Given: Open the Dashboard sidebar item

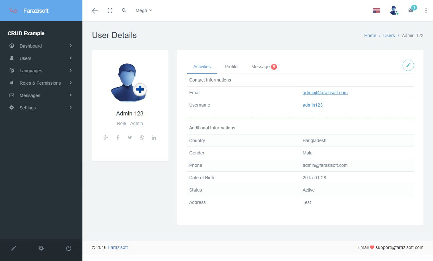Looking at the screenshot, I should tap(41, 46).
